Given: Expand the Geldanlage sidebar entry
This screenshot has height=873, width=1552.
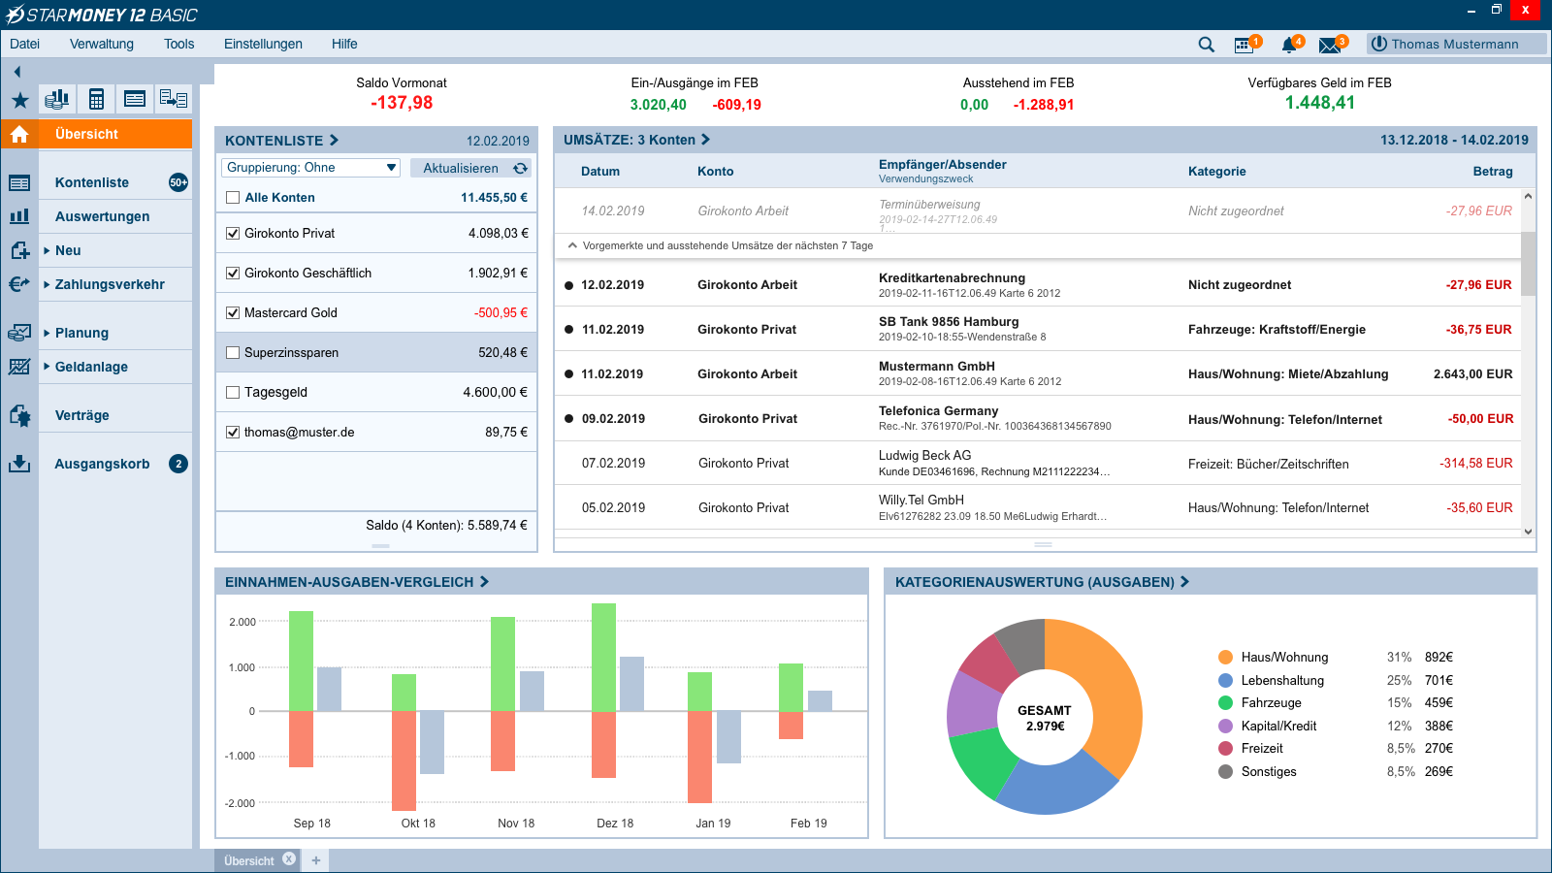Looking at the screenshot, I should tap(47, 367).
